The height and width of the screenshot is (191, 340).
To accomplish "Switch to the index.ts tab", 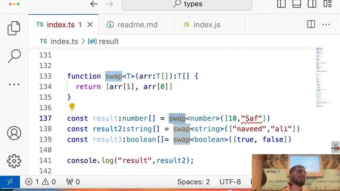I will (63, 24).
